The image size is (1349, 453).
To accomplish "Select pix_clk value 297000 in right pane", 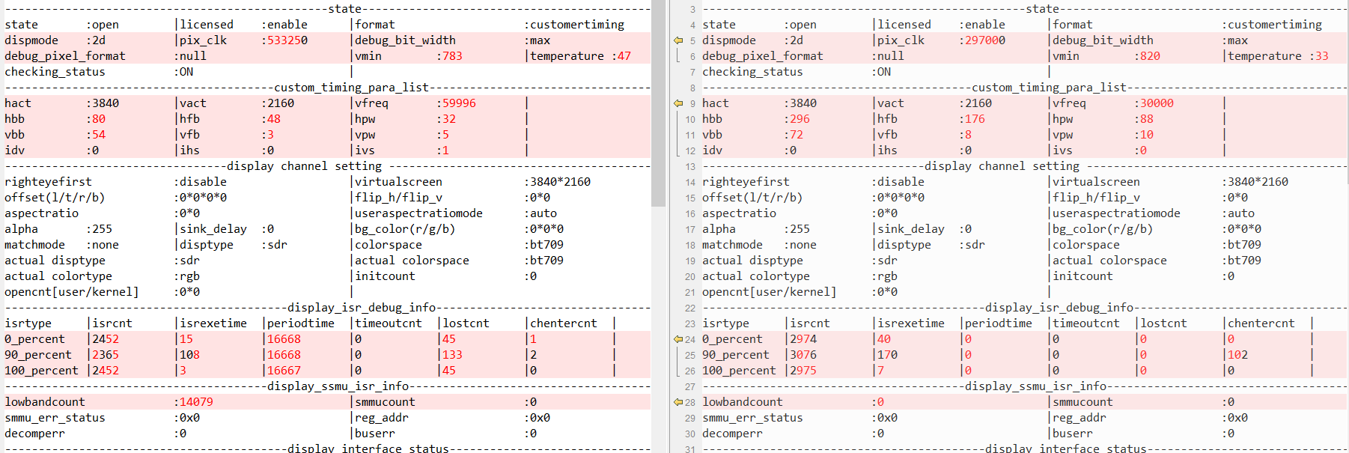I will pyautogui.click(x=985, y=40).
